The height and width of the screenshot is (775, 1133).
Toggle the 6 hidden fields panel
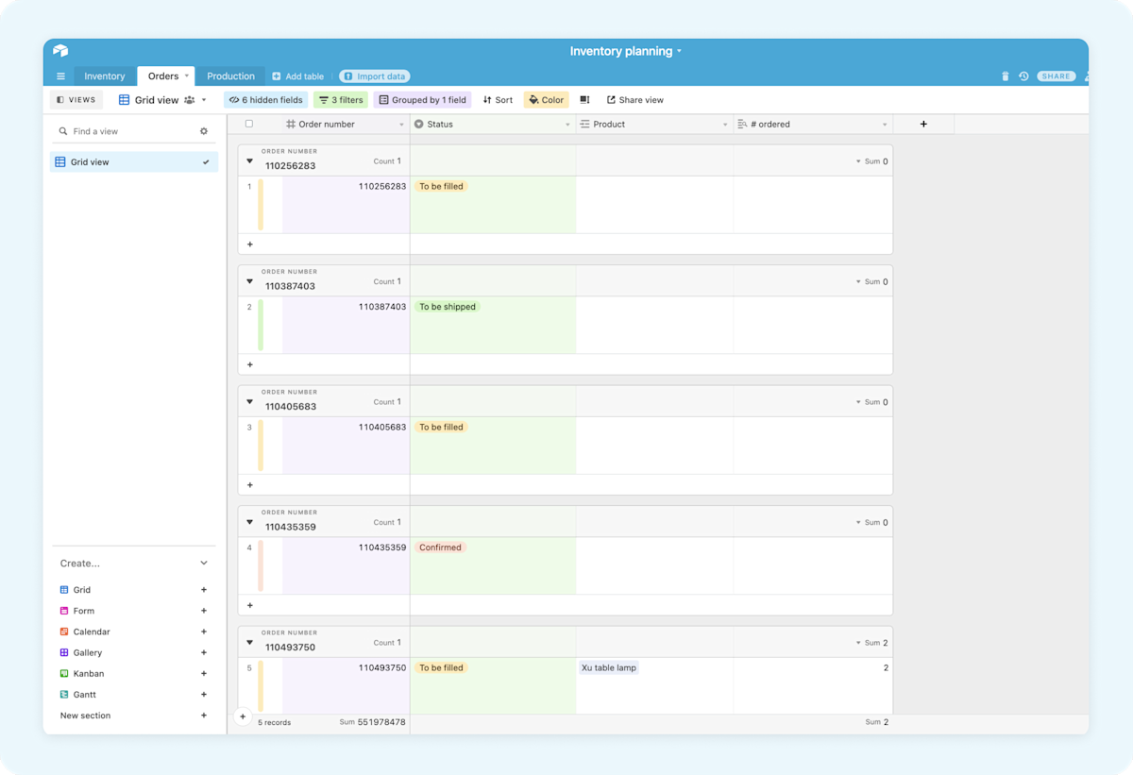265,99
